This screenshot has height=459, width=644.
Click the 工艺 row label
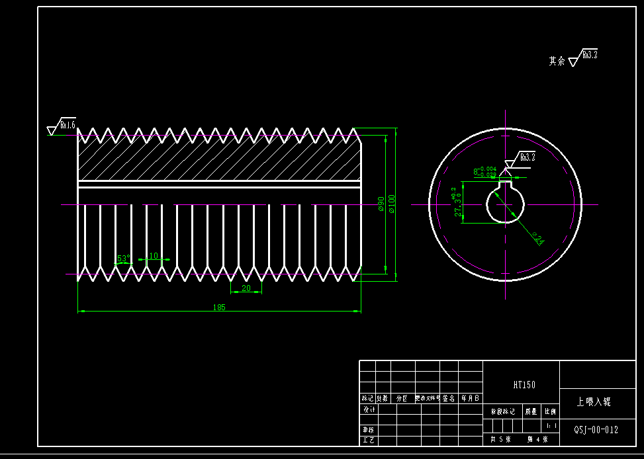click(x=369, y=440)
